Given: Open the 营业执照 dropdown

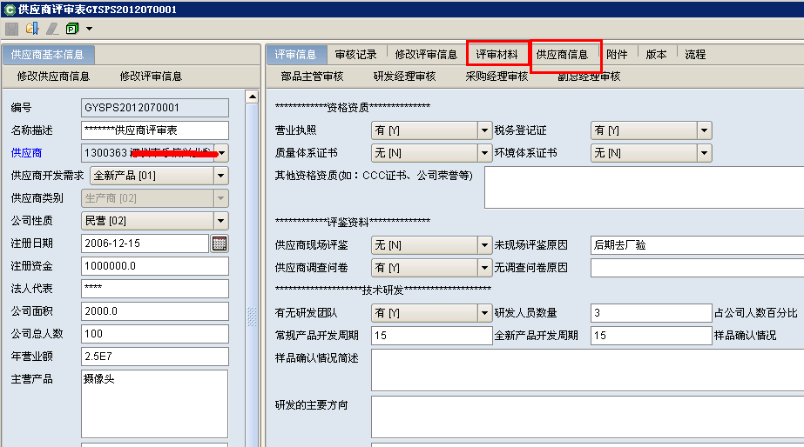Looking at the screenshot, I should point(484,130).
